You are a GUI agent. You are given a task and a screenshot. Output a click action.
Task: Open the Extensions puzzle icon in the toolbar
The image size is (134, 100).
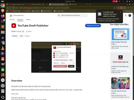tap(125, 8)
